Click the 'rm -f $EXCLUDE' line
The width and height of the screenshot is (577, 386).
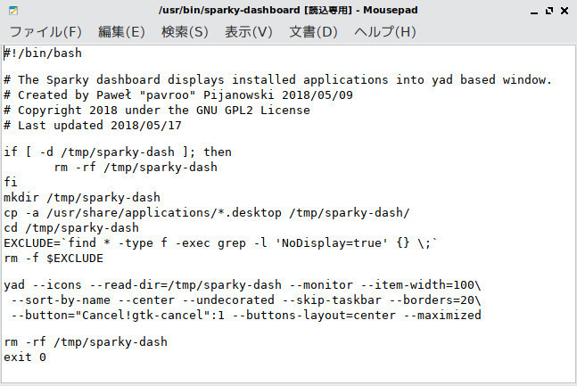pos(54,259)
